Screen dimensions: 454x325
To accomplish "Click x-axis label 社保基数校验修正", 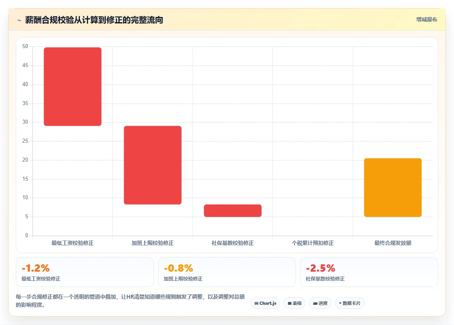I will [233, 243].
